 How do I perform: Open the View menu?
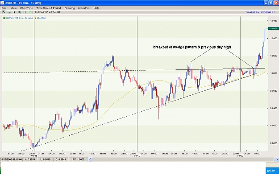13,8
